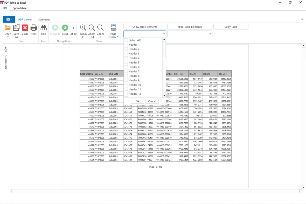Check the Header 7 checkbox
This screenshot has height=204, width=306.
(126, 71)
